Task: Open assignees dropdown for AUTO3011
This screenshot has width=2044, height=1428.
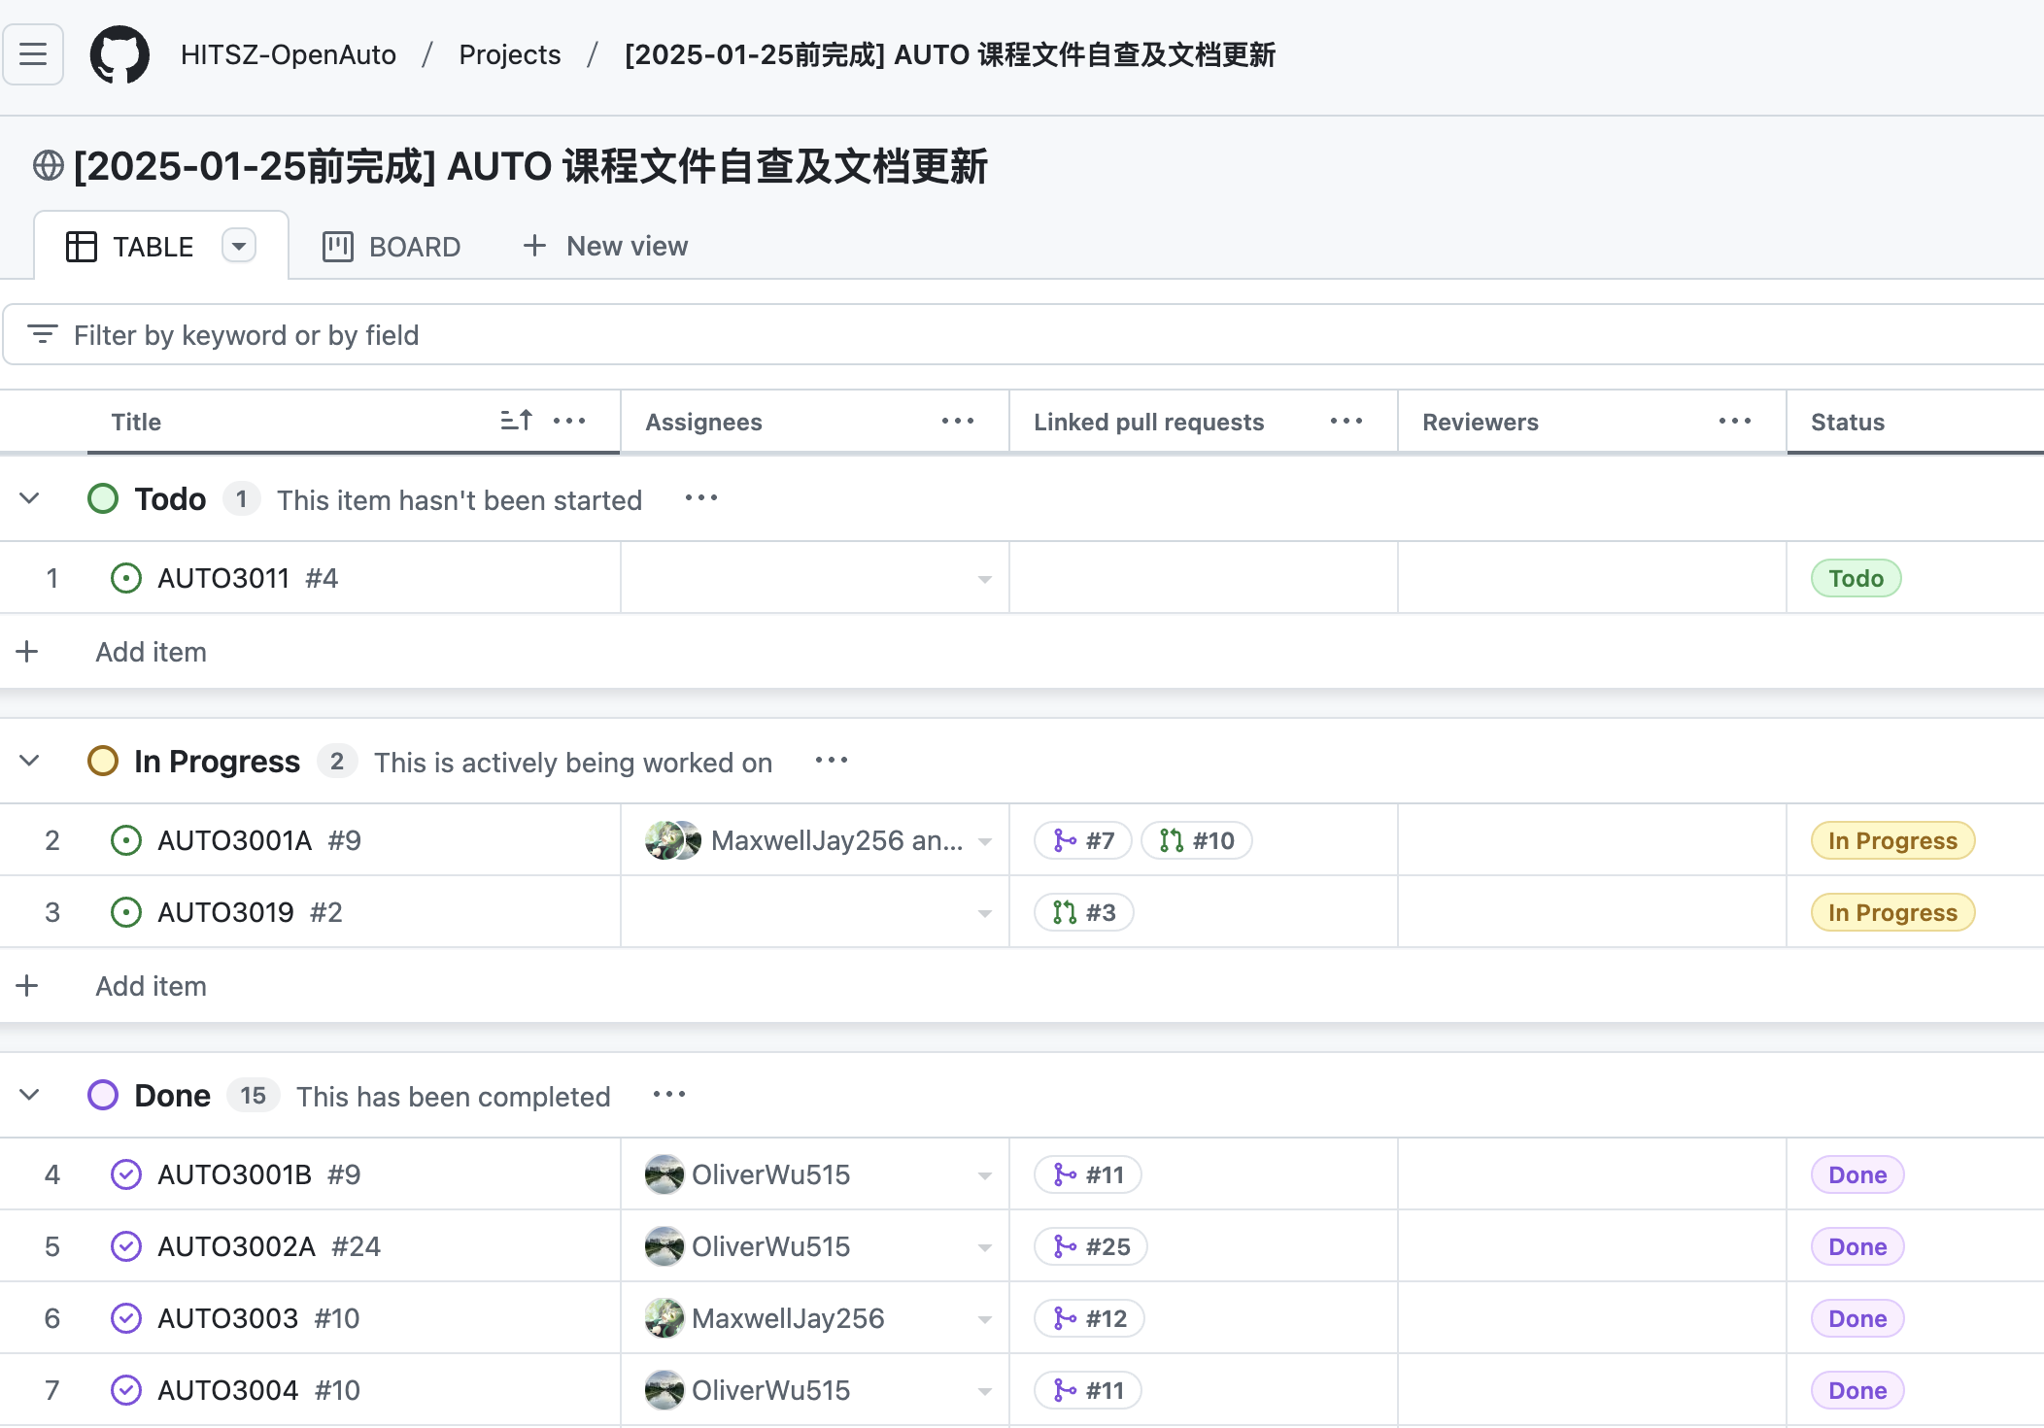Action: coord(984,579)
